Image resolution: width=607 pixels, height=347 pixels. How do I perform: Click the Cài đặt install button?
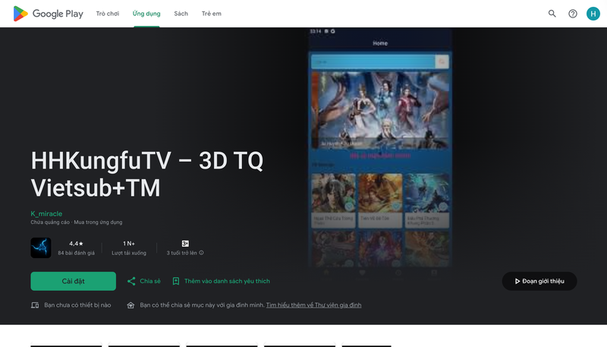coord(73,281)
